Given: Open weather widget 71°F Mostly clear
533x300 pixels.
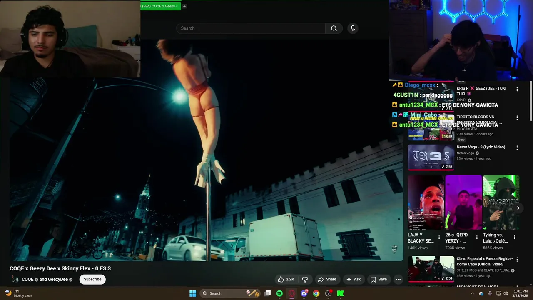Looking at the screenshot, I should (x=19, y=293).
